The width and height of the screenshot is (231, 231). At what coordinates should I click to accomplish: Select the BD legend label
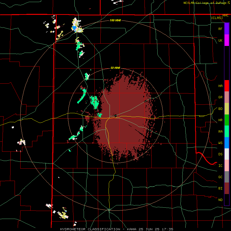(x=220, y=109)
